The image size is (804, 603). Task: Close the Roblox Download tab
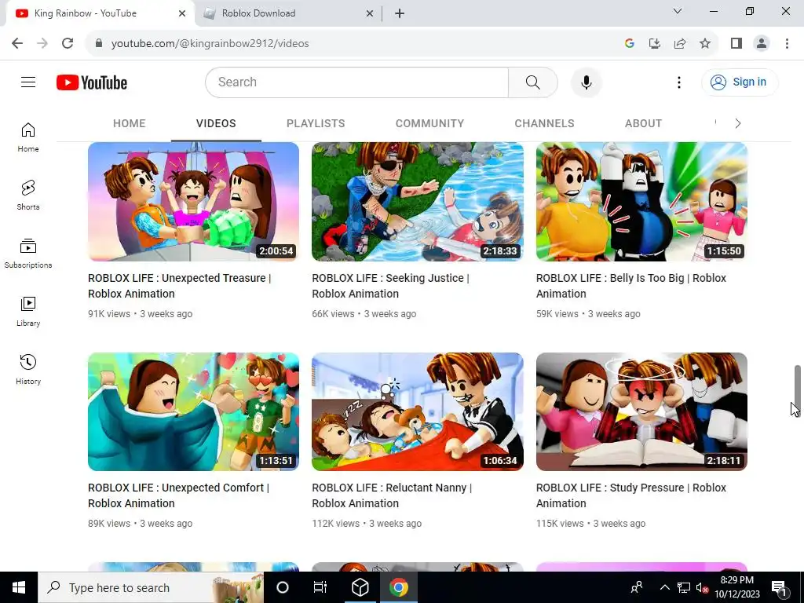tap(370, 13)
